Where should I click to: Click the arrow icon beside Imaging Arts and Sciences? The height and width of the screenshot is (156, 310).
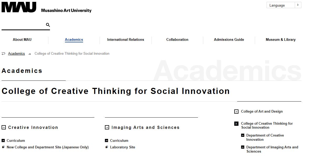(107, 127)
